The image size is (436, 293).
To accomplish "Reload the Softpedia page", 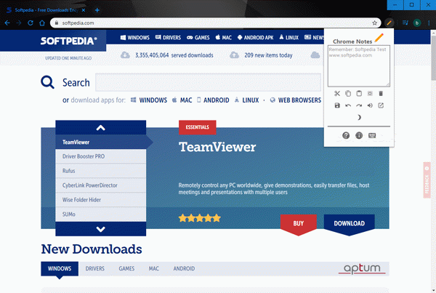I will point(31,23).
